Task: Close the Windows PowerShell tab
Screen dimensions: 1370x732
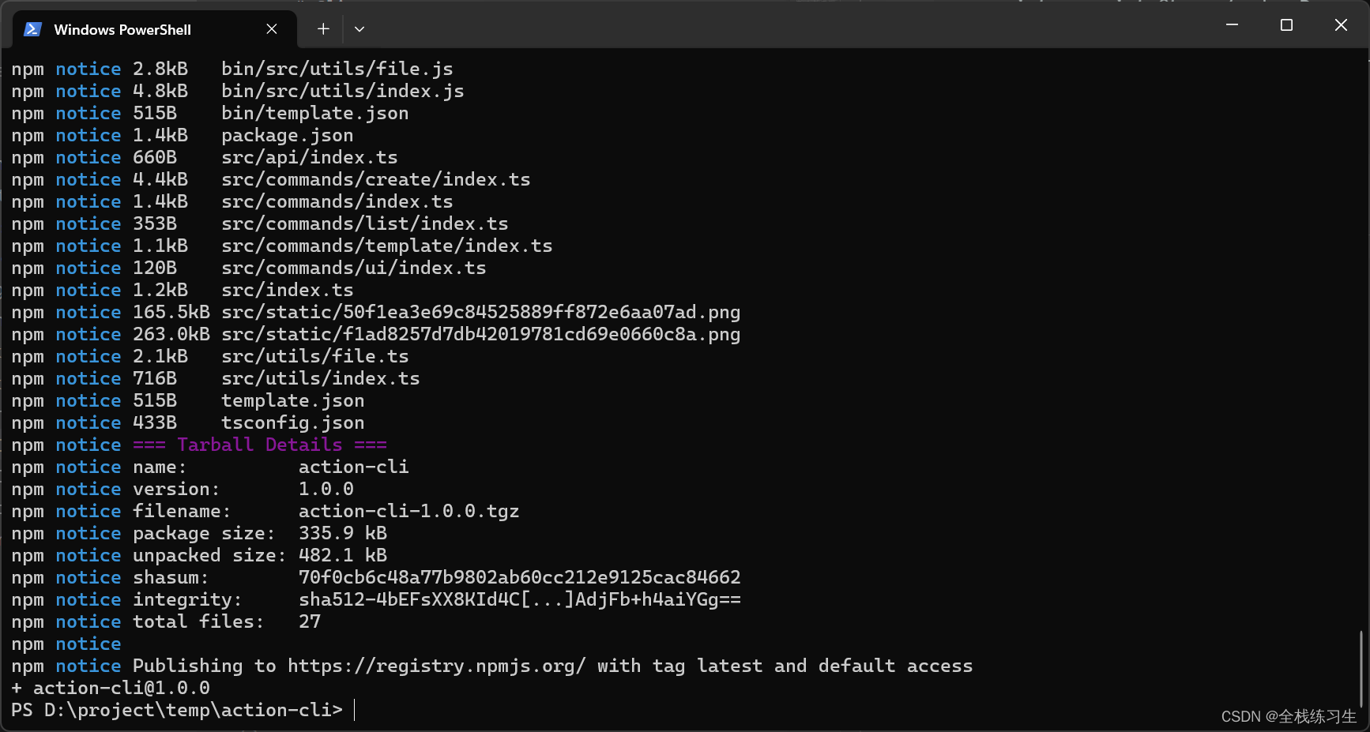Action: coord(272,29)
